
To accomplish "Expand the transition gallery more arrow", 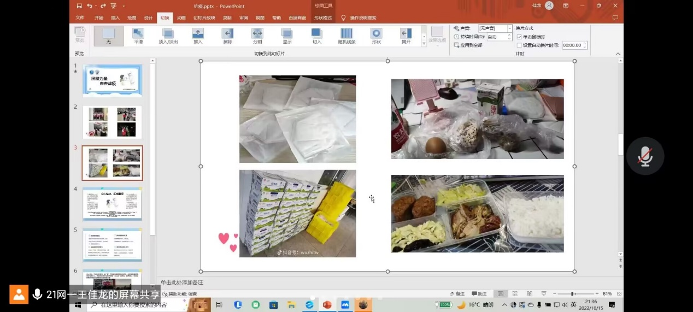I will (424, 43).
